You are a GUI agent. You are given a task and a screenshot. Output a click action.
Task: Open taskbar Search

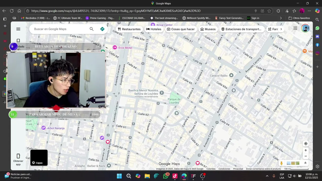(129, 176)
